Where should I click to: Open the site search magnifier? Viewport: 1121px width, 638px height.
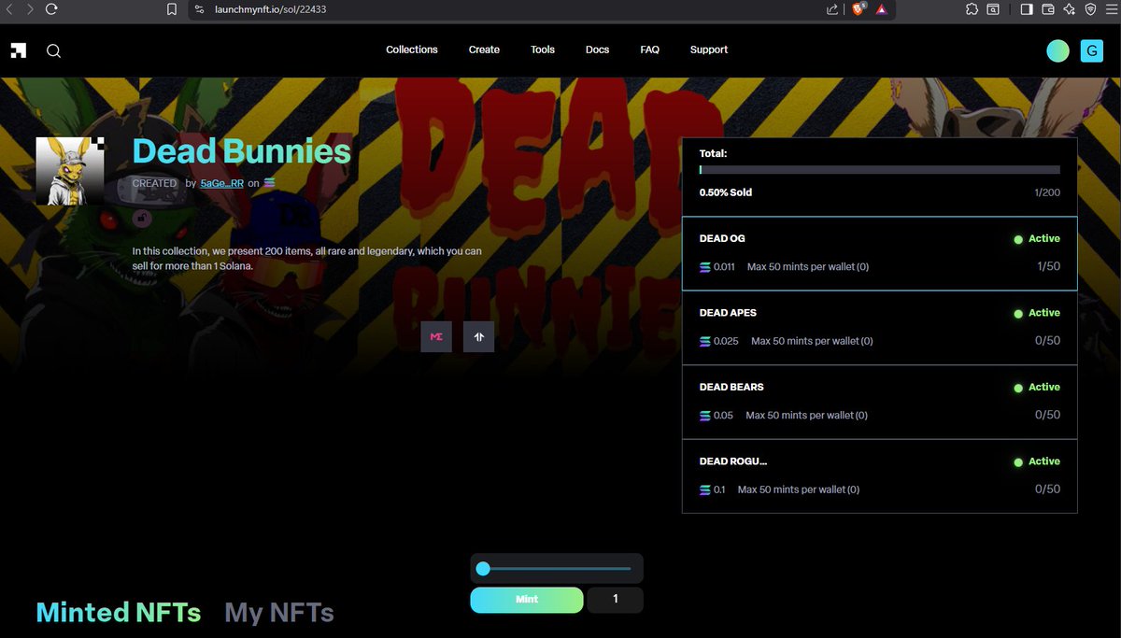53,50
